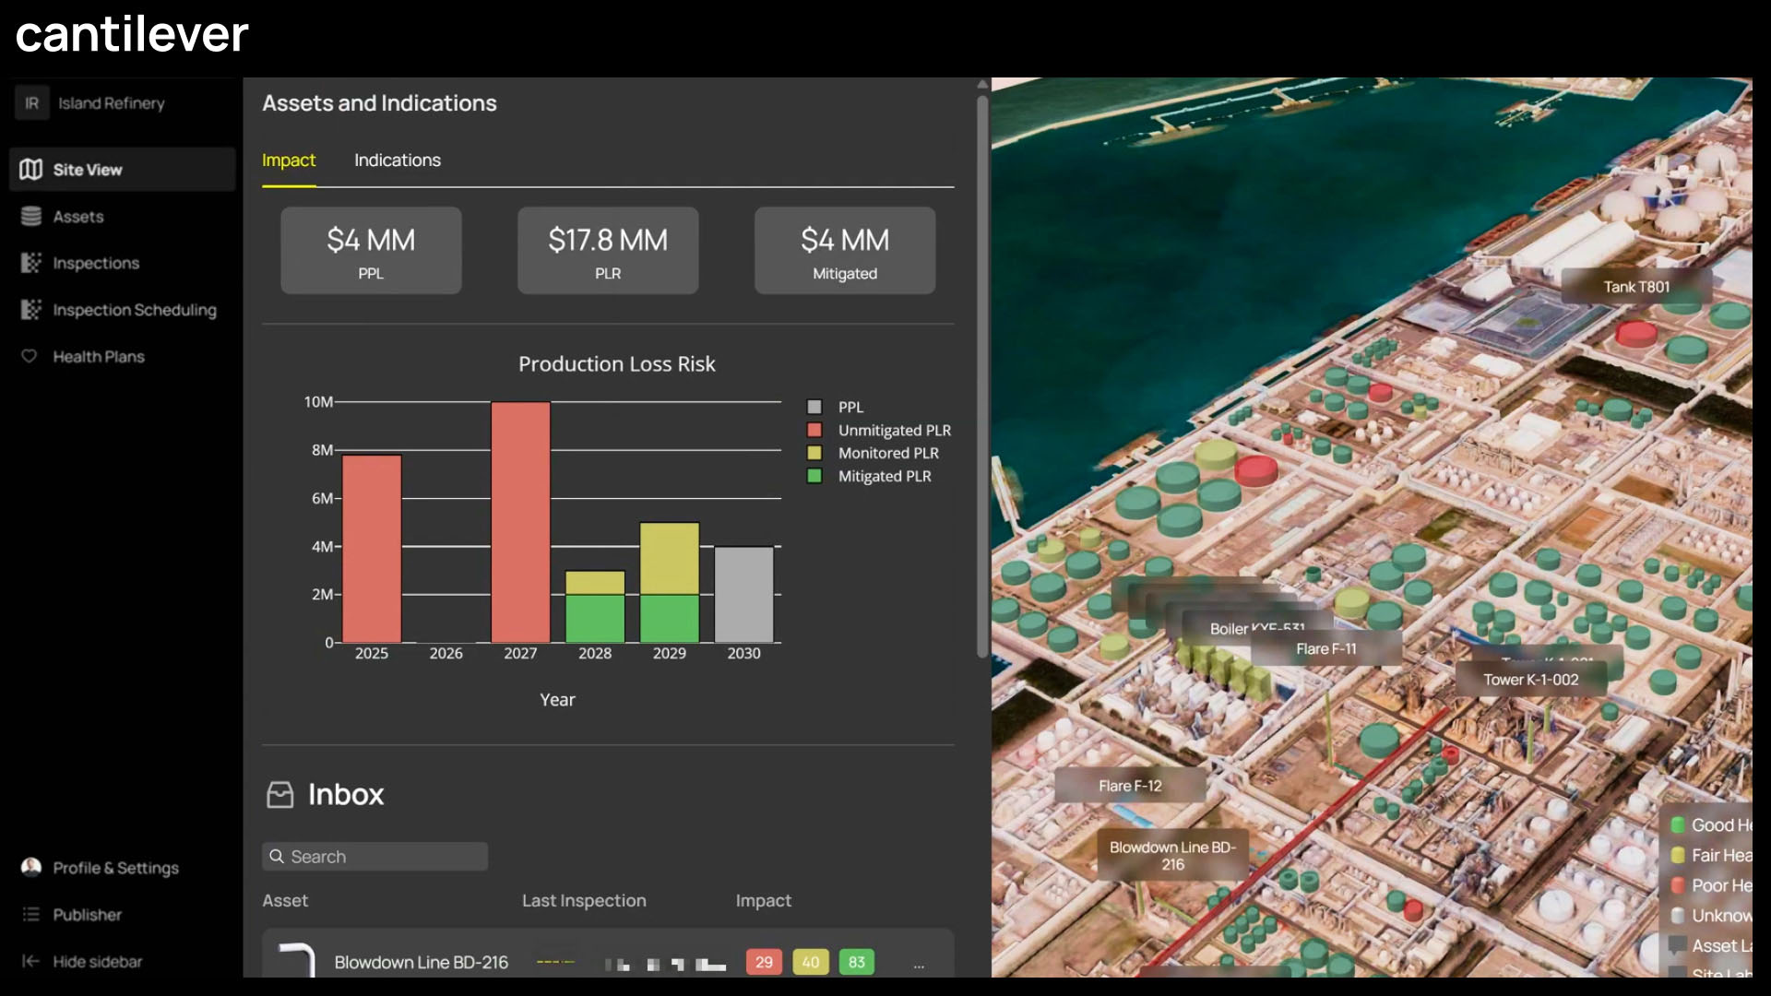
Task: Select the $17.8 MM PLR card
Action: [x=608, y=250]
